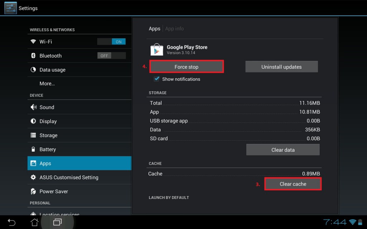This screenshot has height=229, width=367.
Task: Tap the Wi-Fi signal icon in sidebar
Action: click(33, 42)
